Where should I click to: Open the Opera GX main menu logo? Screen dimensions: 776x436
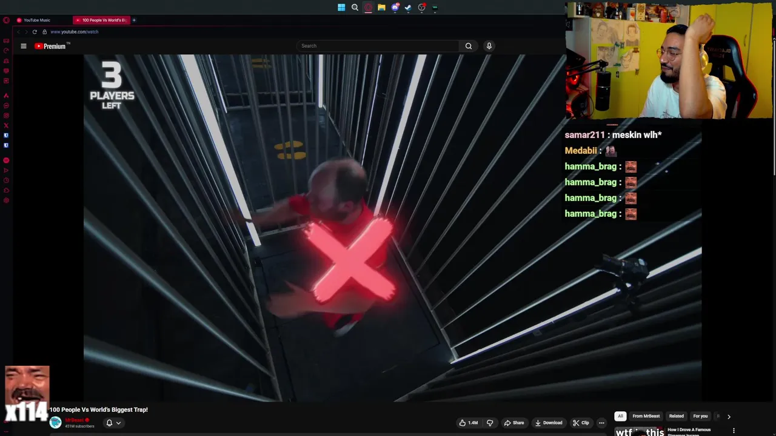coord(6,20)
